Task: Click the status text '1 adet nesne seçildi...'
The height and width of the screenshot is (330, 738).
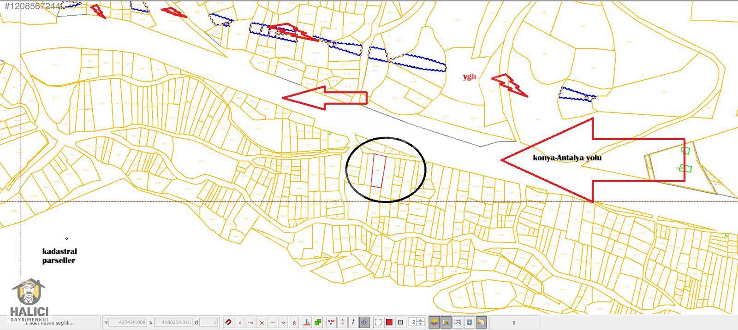Action: point(49,323)
